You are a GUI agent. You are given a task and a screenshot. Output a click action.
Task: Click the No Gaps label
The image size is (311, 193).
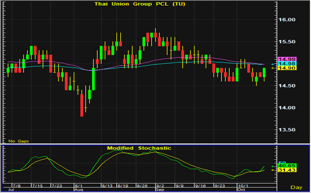(x=17, y=141)
